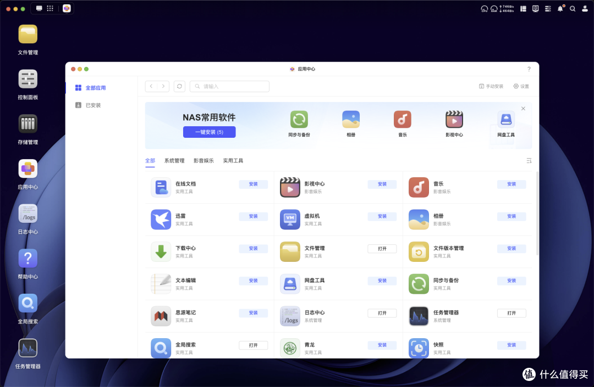The image size is (594, 387).
Task: Click the 网盘工具 icon in the banner
Action: 506,120
